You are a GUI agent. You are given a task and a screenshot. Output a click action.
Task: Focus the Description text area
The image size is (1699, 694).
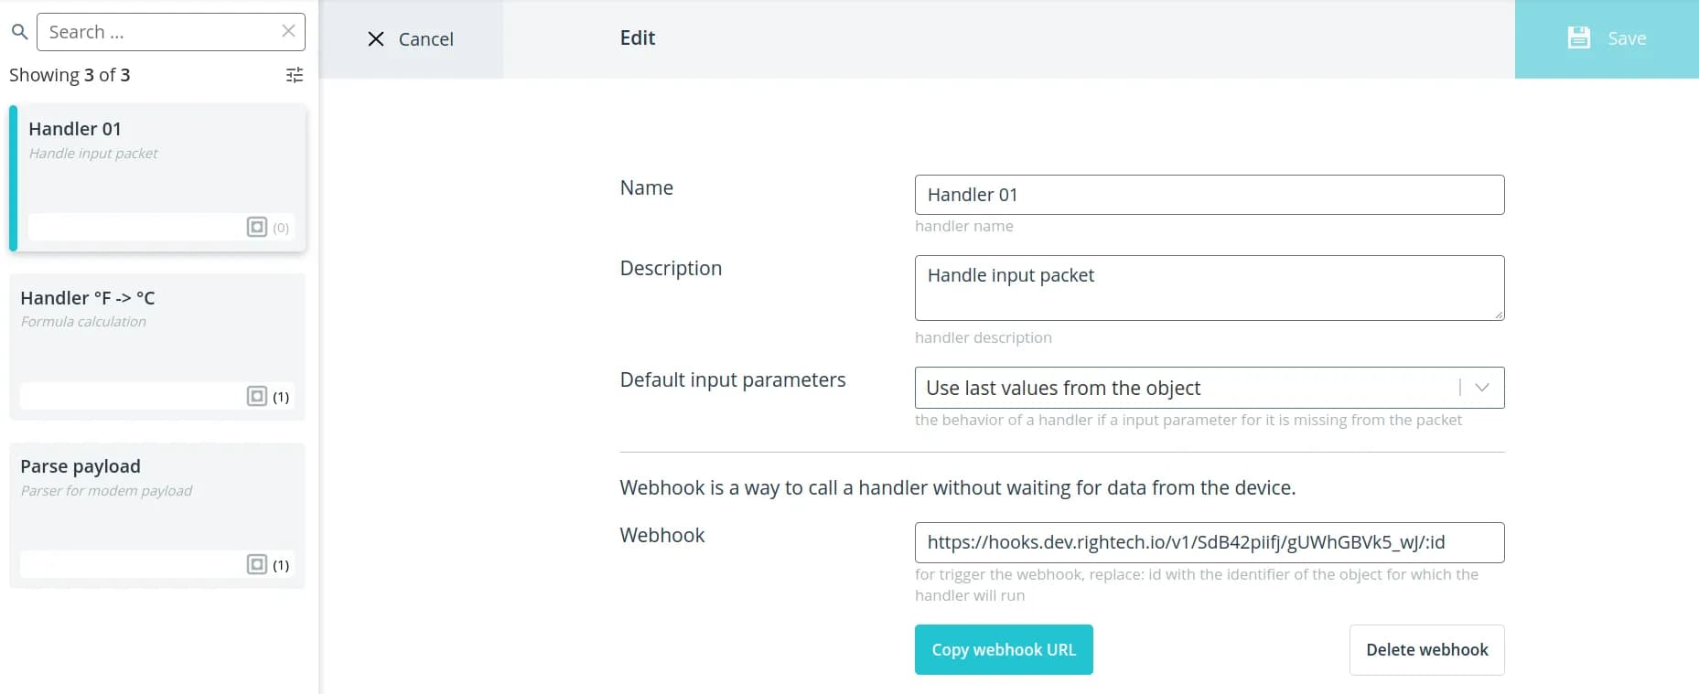[x=1209, y=288]
